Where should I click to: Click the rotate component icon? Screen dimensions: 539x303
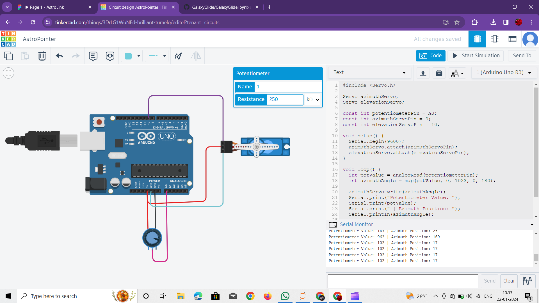point(178,56)
